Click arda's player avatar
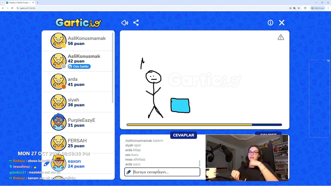 [58, 82]
